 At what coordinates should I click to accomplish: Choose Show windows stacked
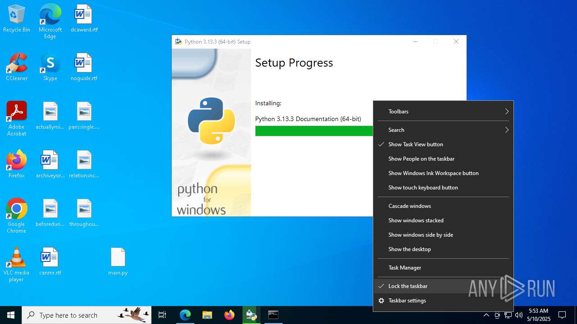tap(443, 220)
